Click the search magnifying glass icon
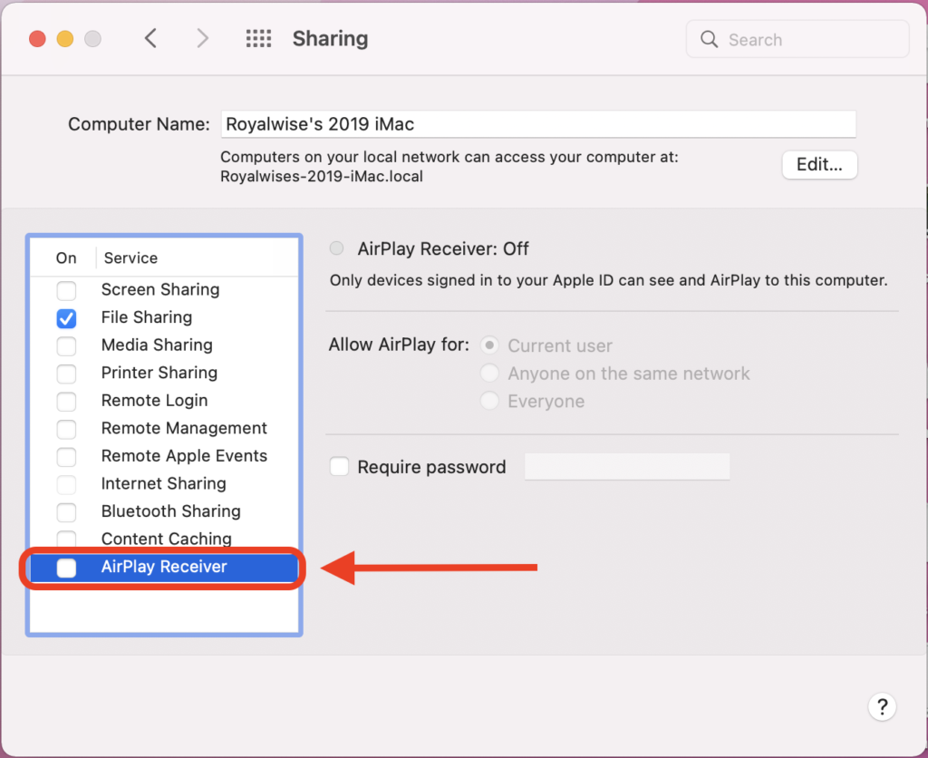Image resolution: width=928 pixels, height=758 pixels. tap(710, 39)
